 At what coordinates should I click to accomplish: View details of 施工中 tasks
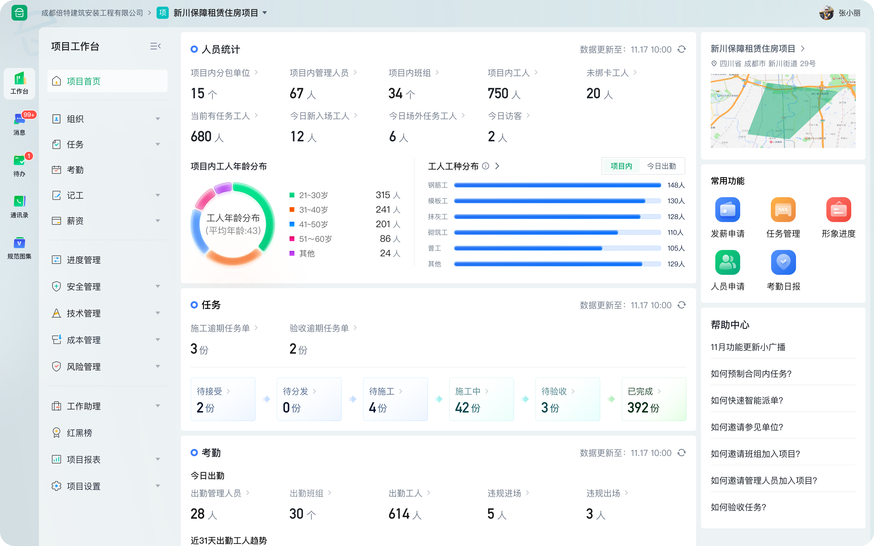[481, 399]
